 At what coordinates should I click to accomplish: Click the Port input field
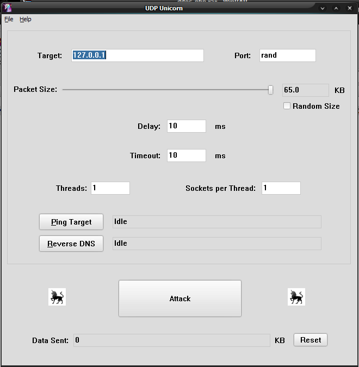pyautogui.click(x=287, y=55)
